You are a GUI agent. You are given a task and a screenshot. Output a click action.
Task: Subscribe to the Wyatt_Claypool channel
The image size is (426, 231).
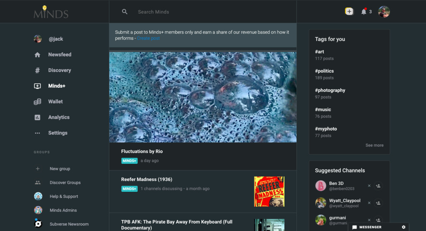pos(378,203)
